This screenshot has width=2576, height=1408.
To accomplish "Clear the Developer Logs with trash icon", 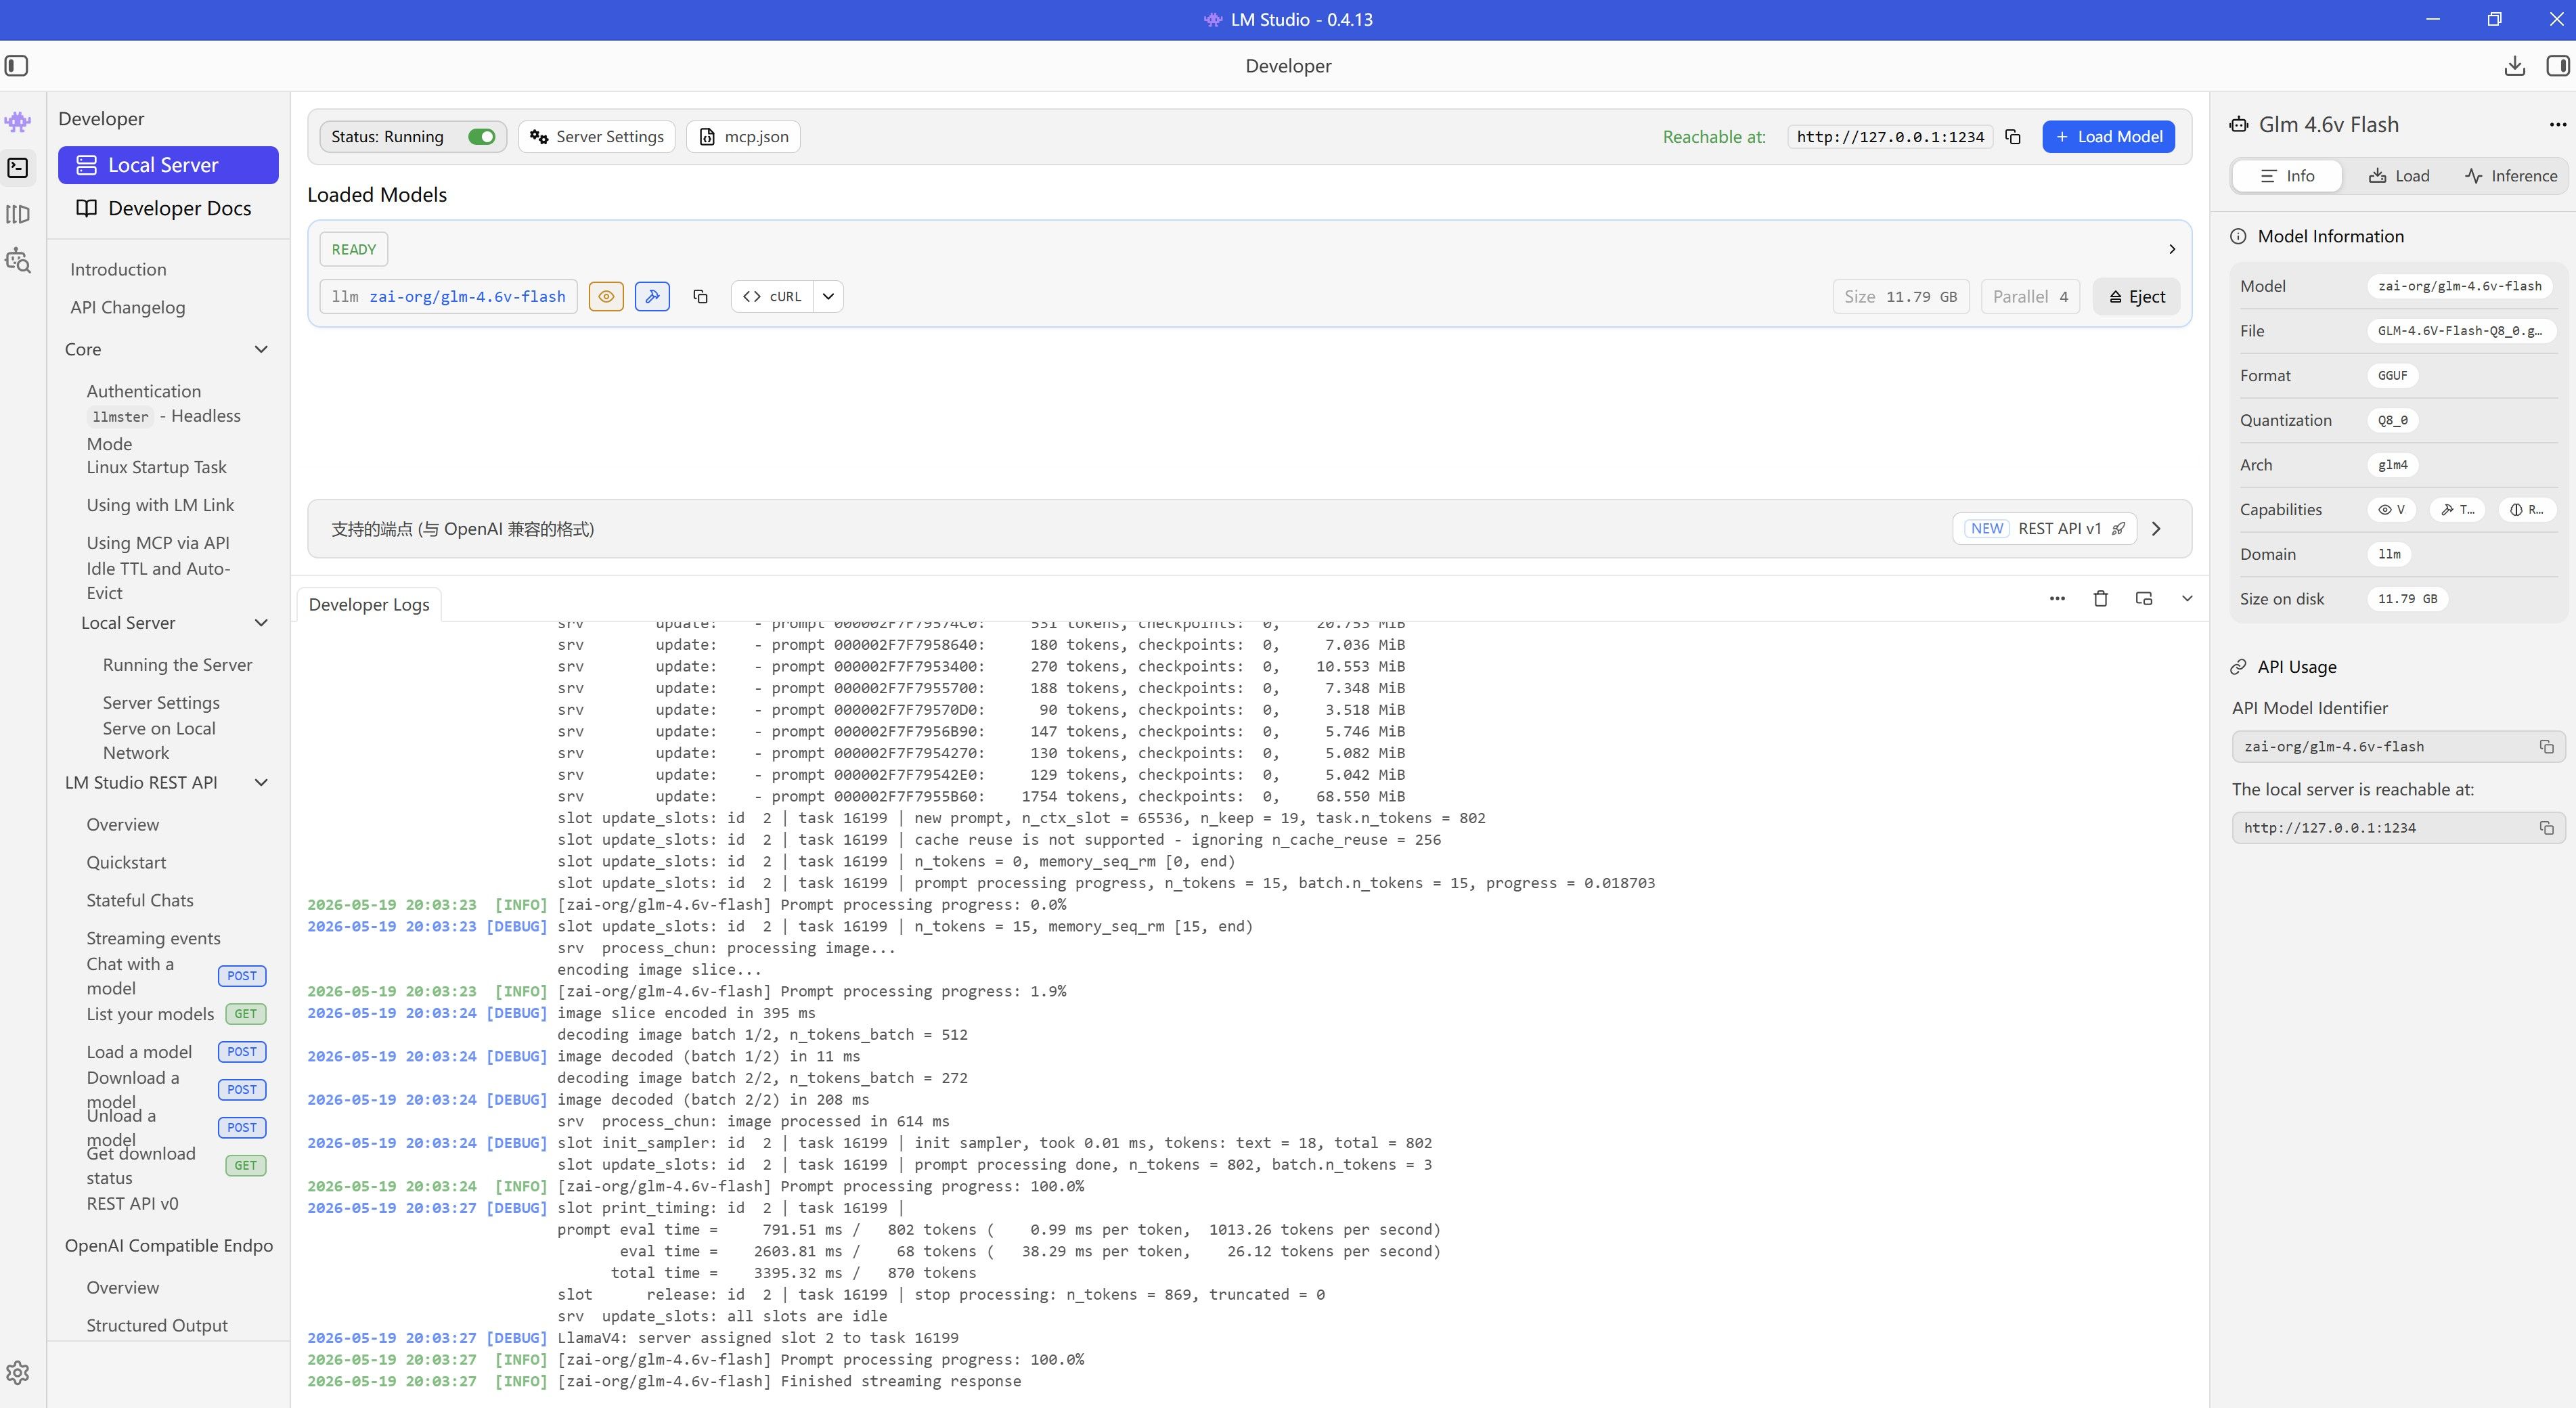I will (x=2101, y=598).
